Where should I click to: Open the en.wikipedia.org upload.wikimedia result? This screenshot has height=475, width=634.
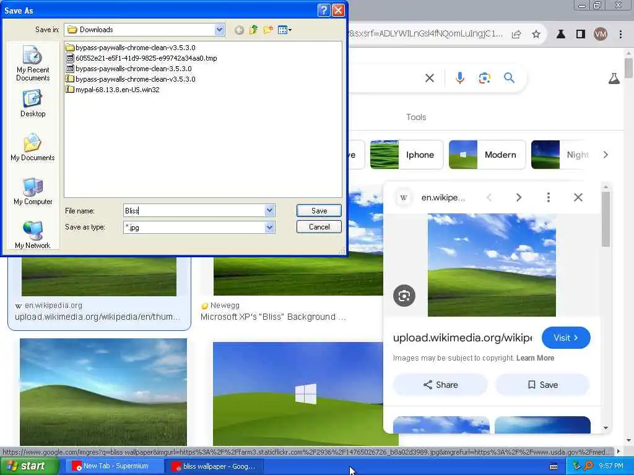click(97, 317)
